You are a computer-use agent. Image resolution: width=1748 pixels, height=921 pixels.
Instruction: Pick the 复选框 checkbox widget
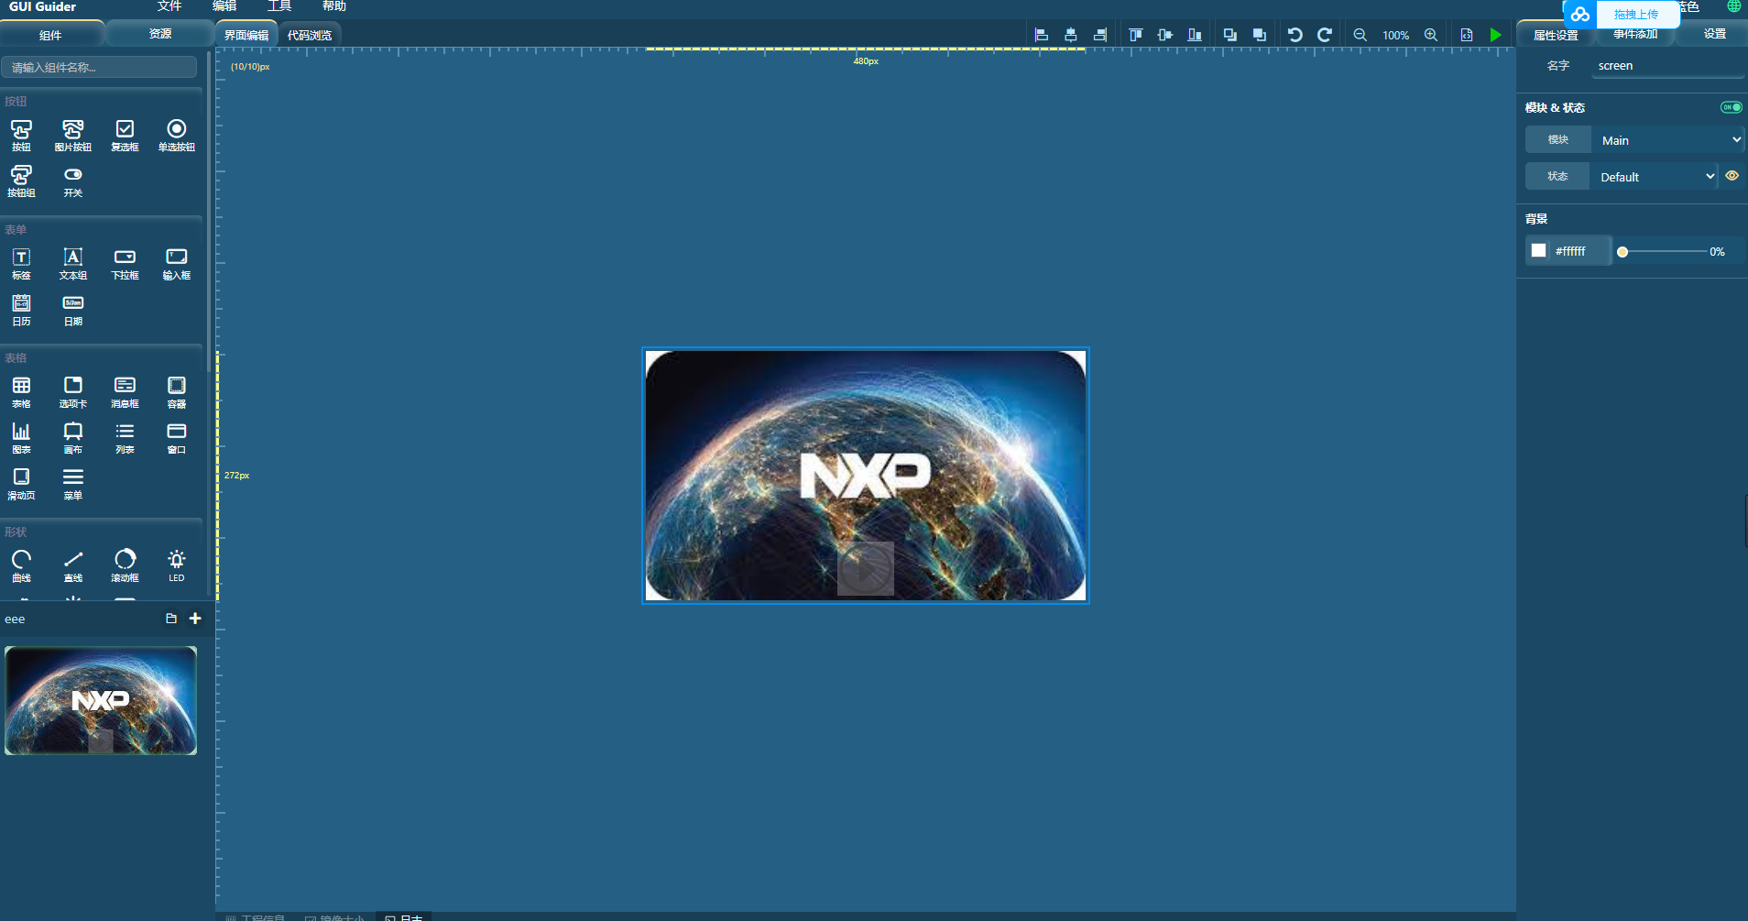[125, 135]
